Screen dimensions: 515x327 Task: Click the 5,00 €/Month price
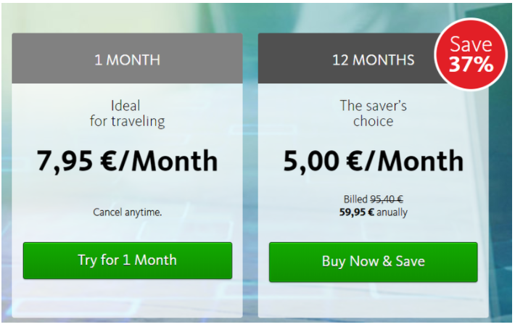(373, 161)
